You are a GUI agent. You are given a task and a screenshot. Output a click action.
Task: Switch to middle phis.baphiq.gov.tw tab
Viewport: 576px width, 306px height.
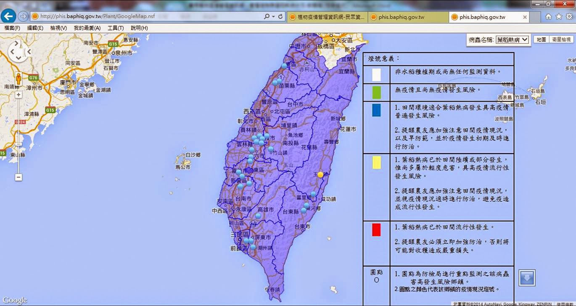(x=408, y=17)
